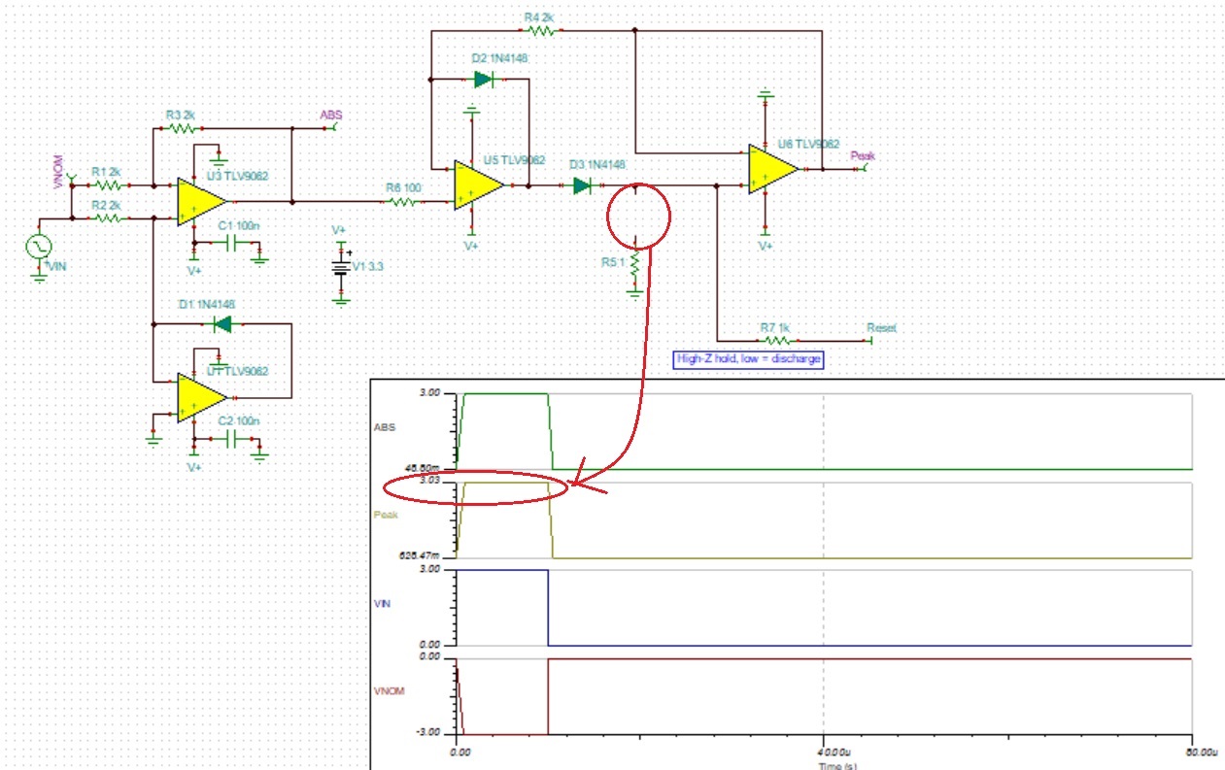Screen dimensions: 1225x770
Task: Click the D1 1N4148 diode symbol
Action: pos(222,324)
